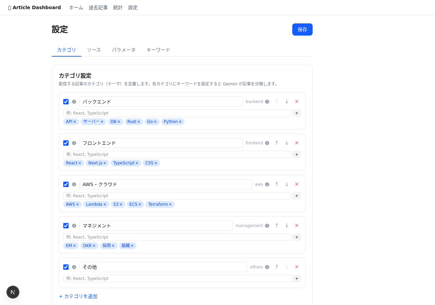Click info icon next to others slug

click(267, 267)
